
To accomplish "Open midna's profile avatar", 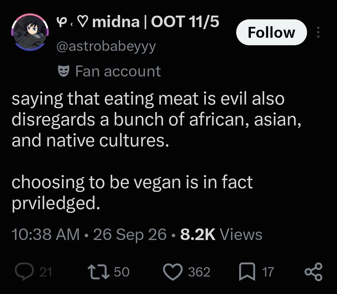I will (x=30, y=32).
